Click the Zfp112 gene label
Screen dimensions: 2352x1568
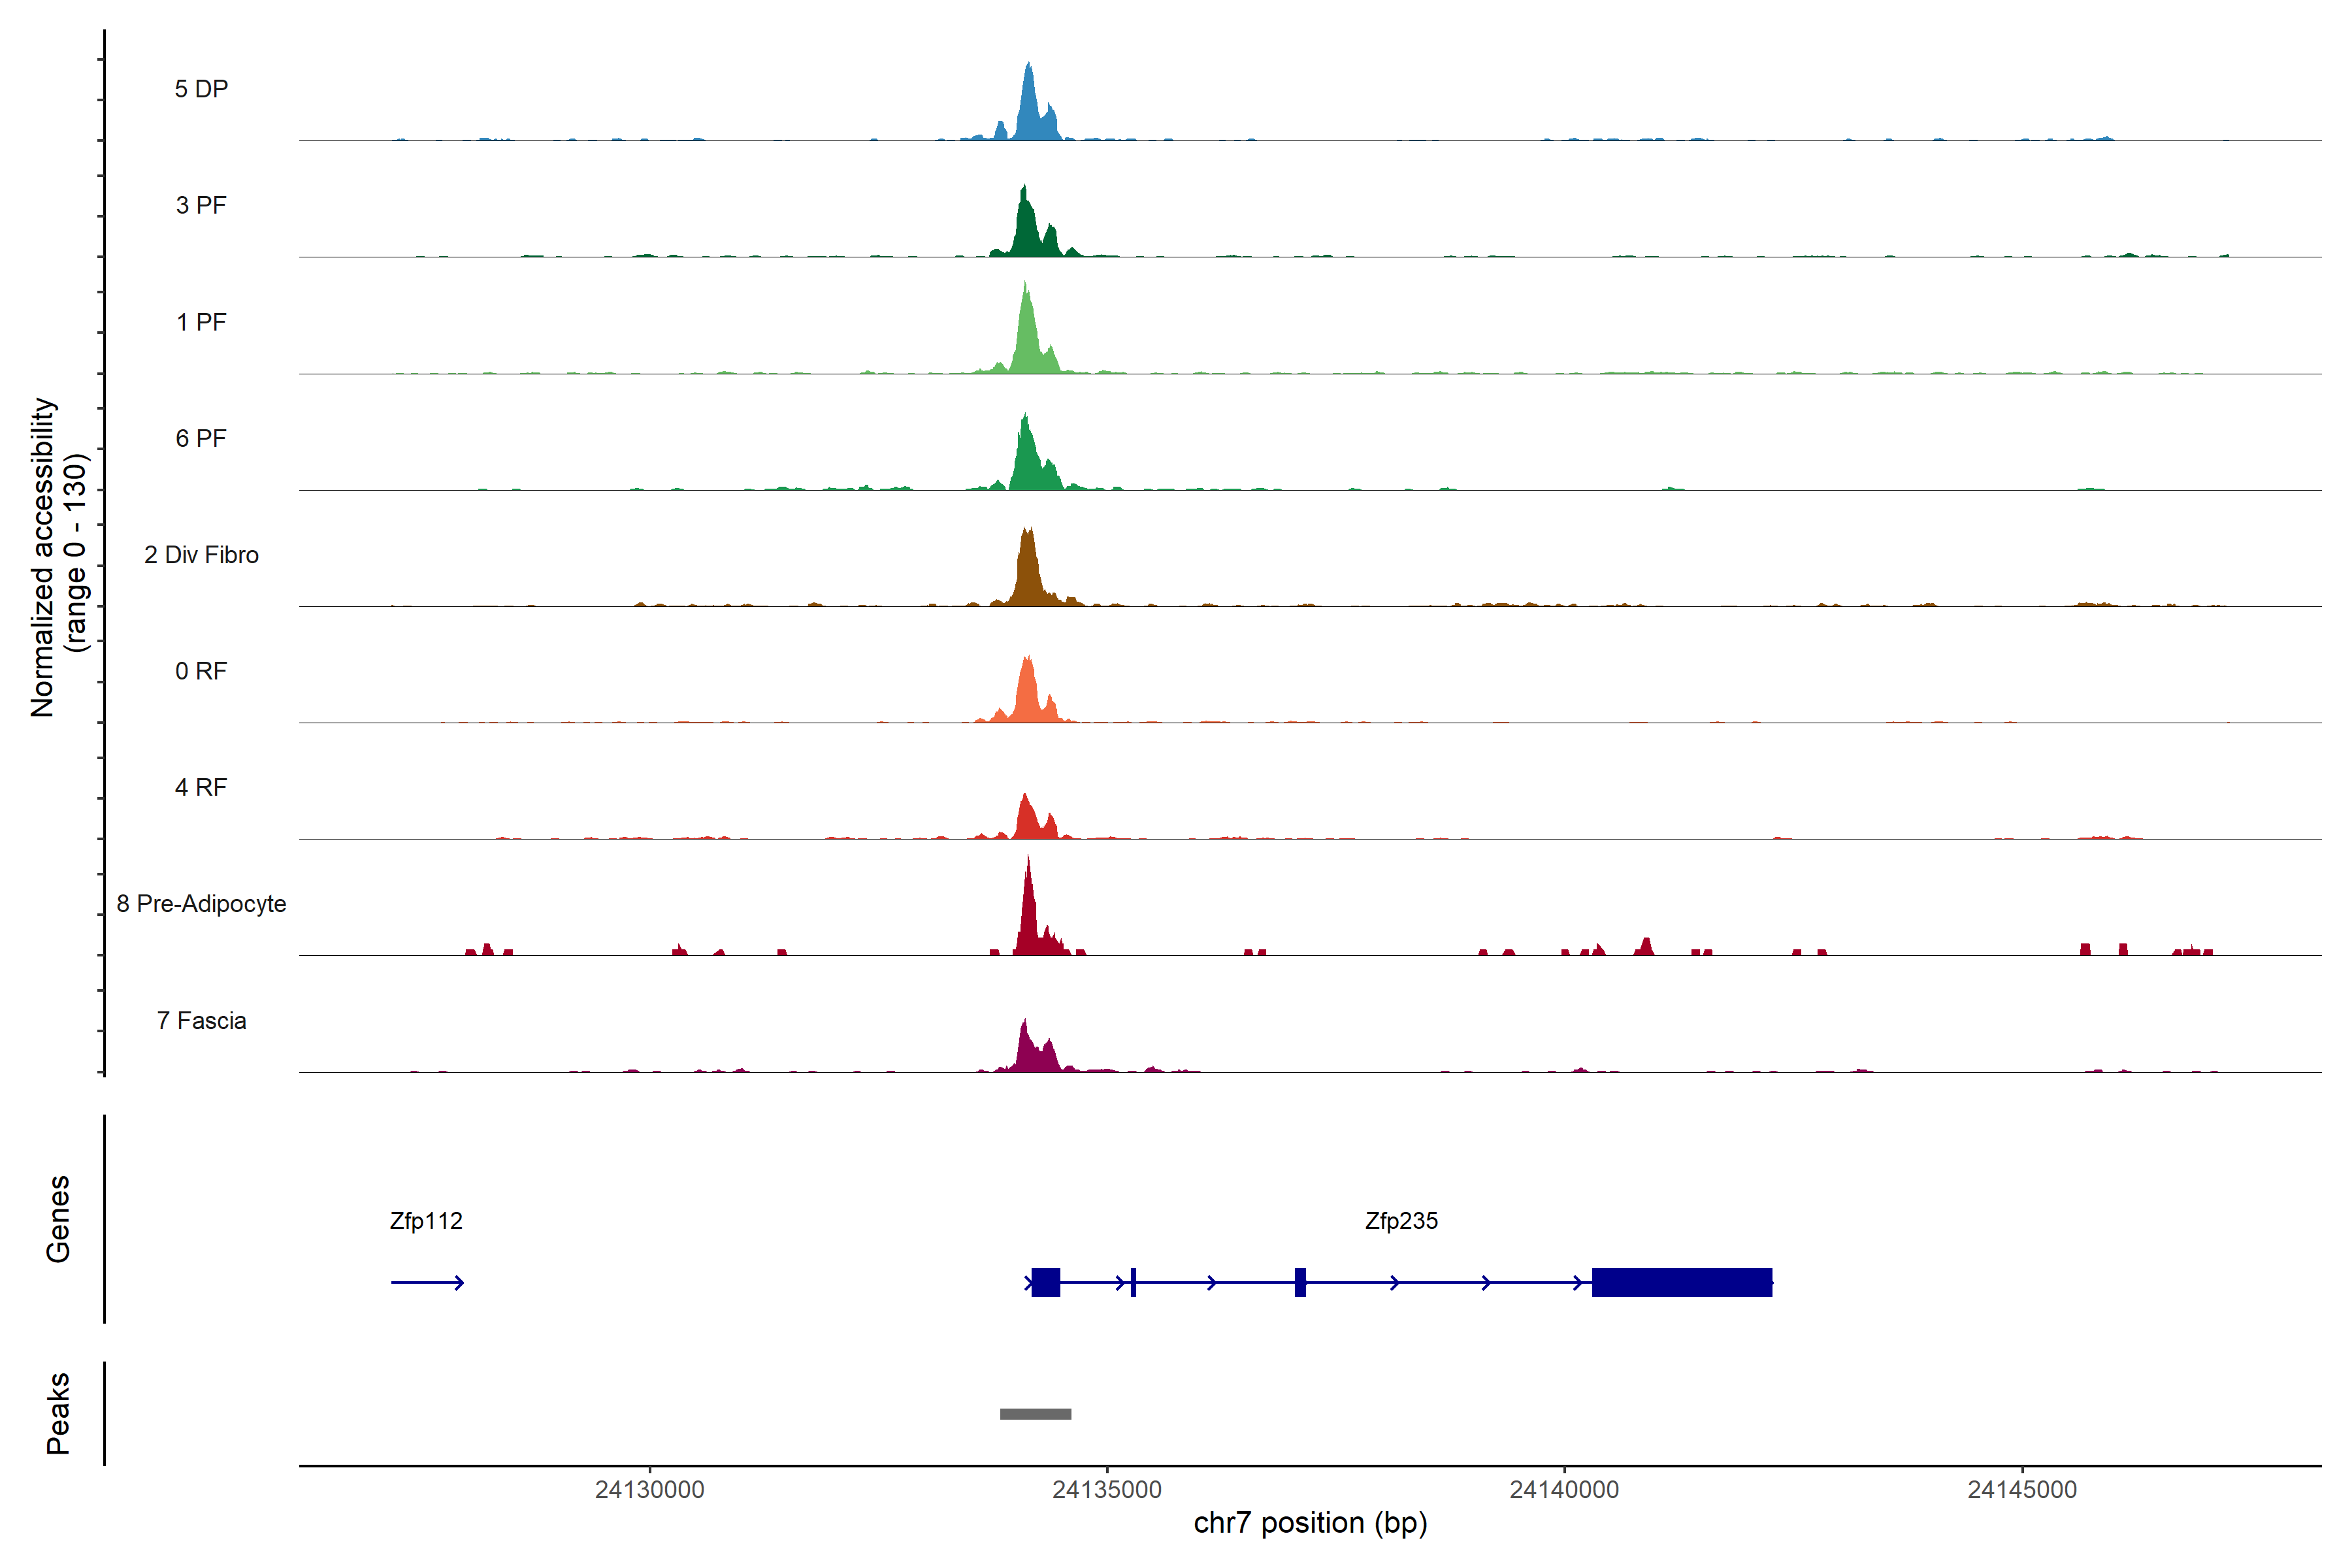click(426, 1221)
